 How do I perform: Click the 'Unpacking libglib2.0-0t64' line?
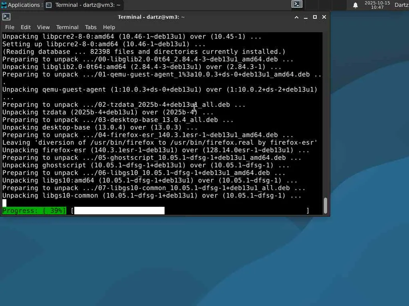point(142,67)
